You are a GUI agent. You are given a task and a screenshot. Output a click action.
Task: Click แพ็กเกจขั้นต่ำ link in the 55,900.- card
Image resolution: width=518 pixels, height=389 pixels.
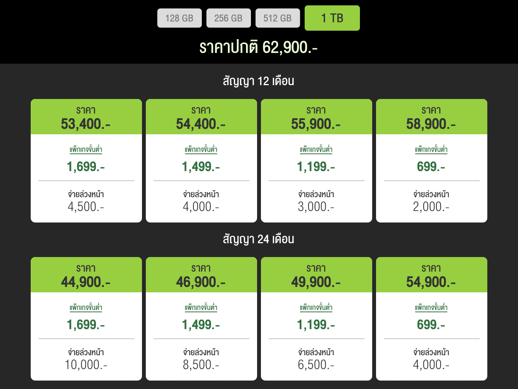(x=316, y=150)
